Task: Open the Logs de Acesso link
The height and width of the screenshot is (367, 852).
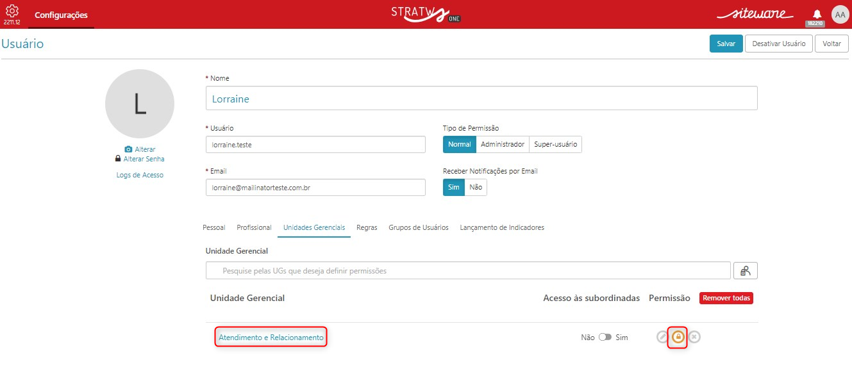Action: click(x=140, y=175)
